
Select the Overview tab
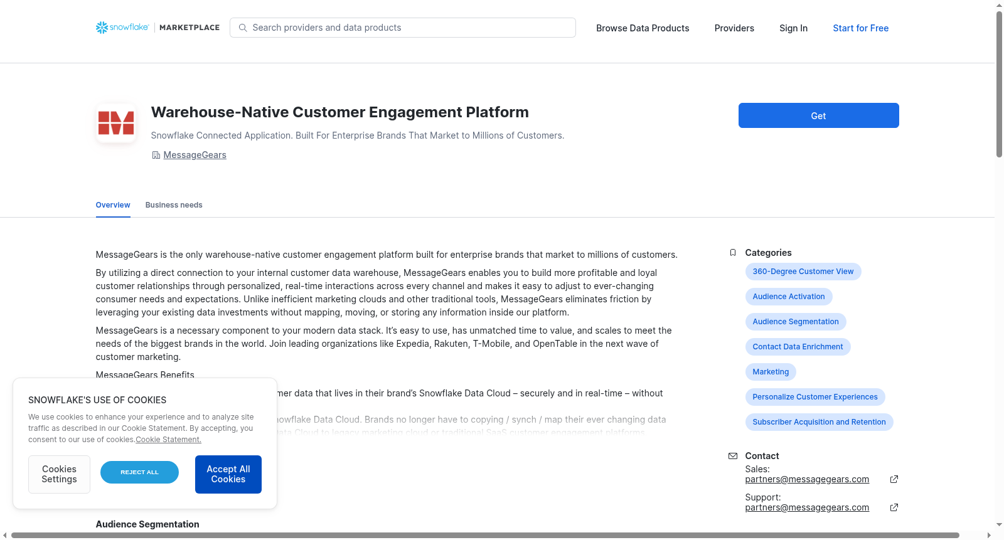point(113,205)
